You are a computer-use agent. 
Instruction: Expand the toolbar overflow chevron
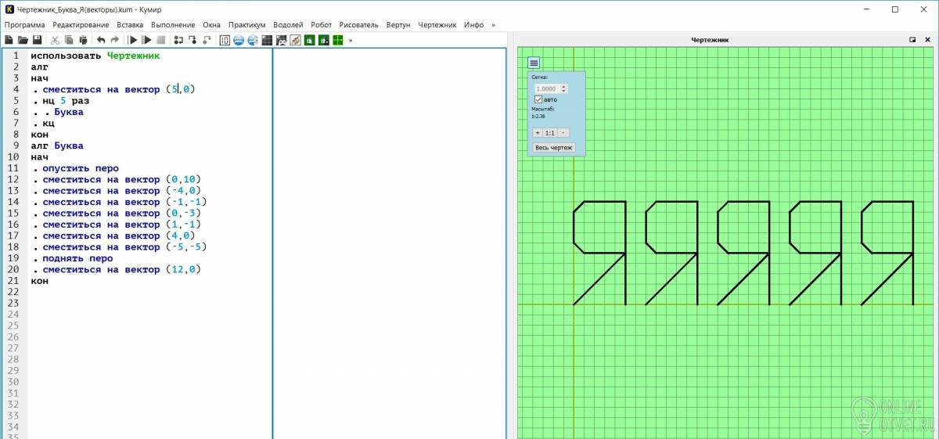351,40
